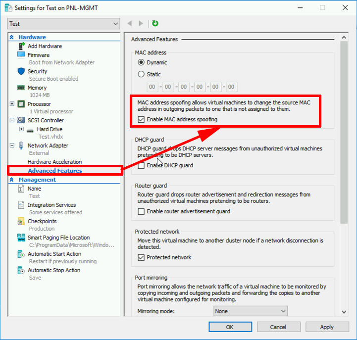Image resolution: width=357 pixels, height=340 pixels.
Task: Select Firmware in the tree
Action: tap(39, 55)
